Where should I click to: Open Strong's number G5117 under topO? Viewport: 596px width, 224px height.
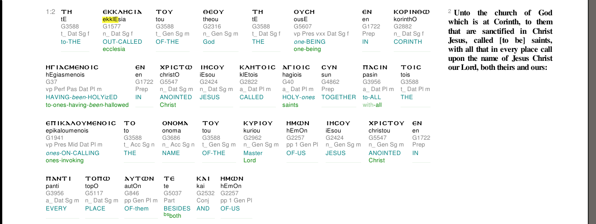coord(93,193)
